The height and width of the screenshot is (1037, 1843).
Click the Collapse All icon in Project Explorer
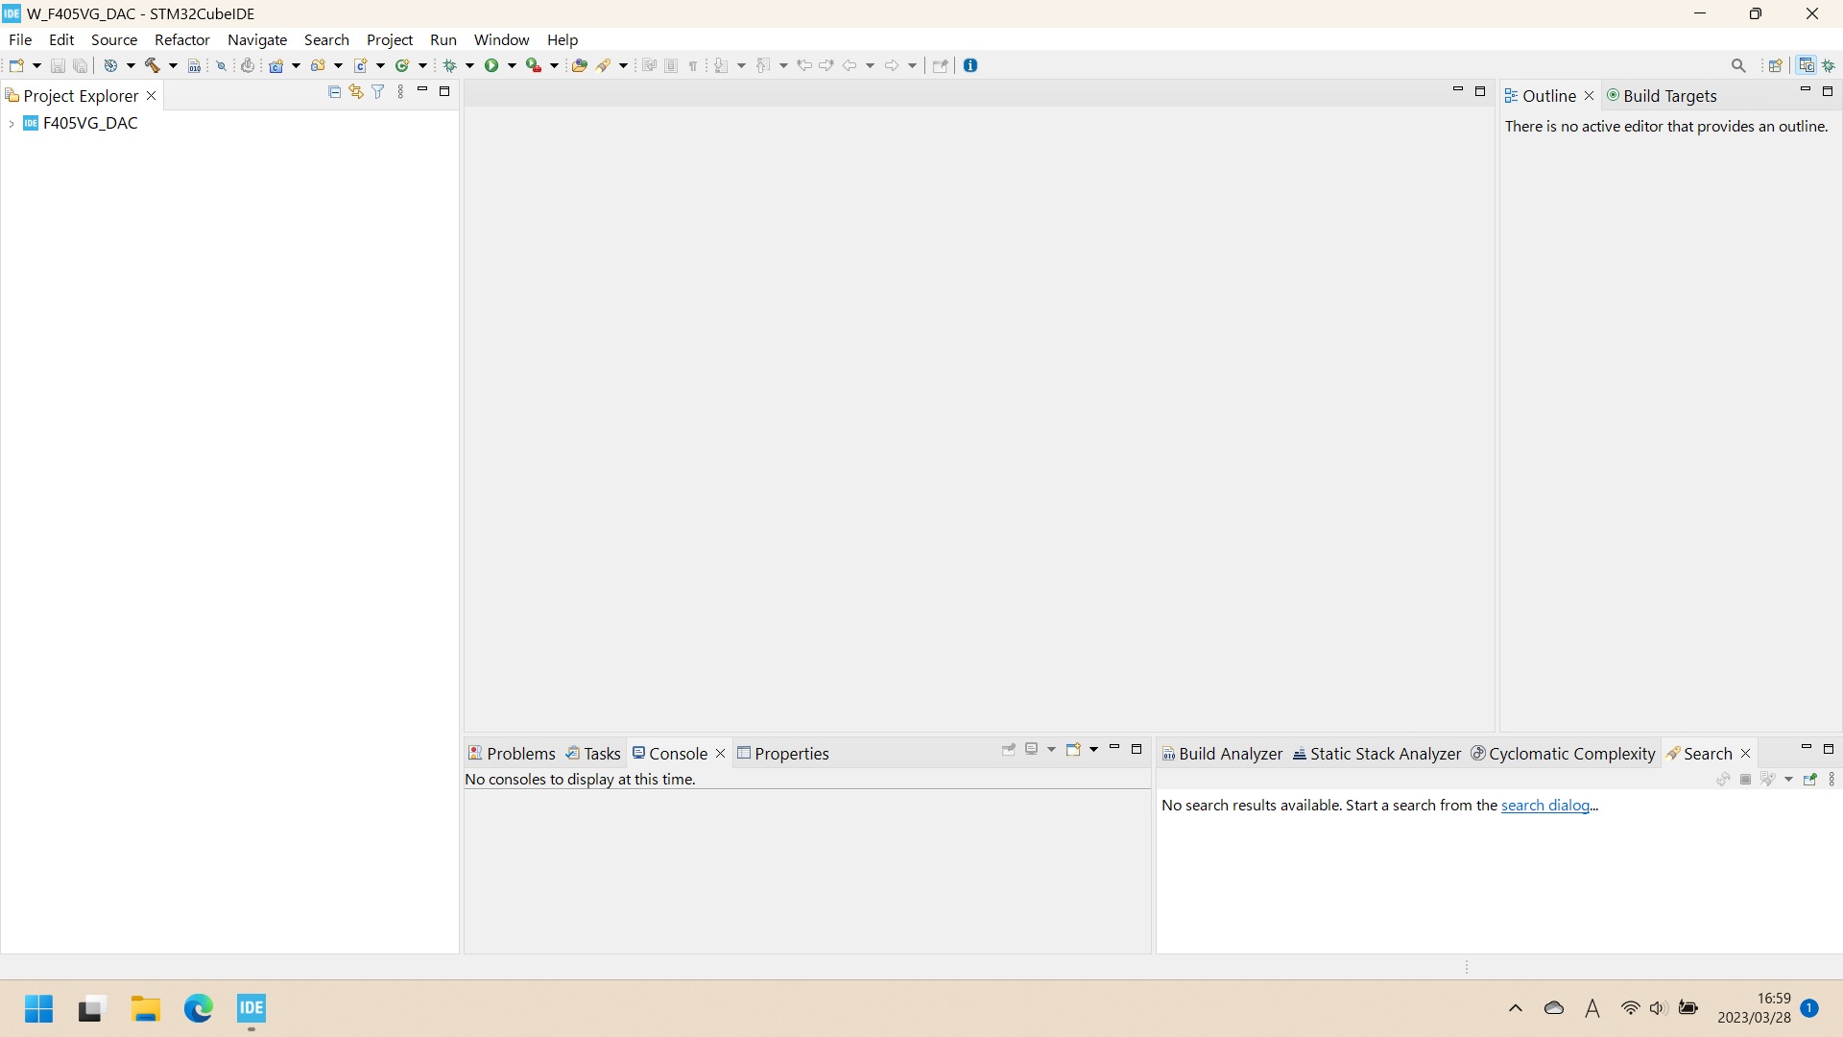pyautogui.click(x=334, y=91)
